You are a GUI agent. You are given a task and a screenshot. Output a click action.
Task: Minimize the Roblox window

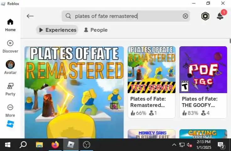pyautogui.click(x=194, y=3)
